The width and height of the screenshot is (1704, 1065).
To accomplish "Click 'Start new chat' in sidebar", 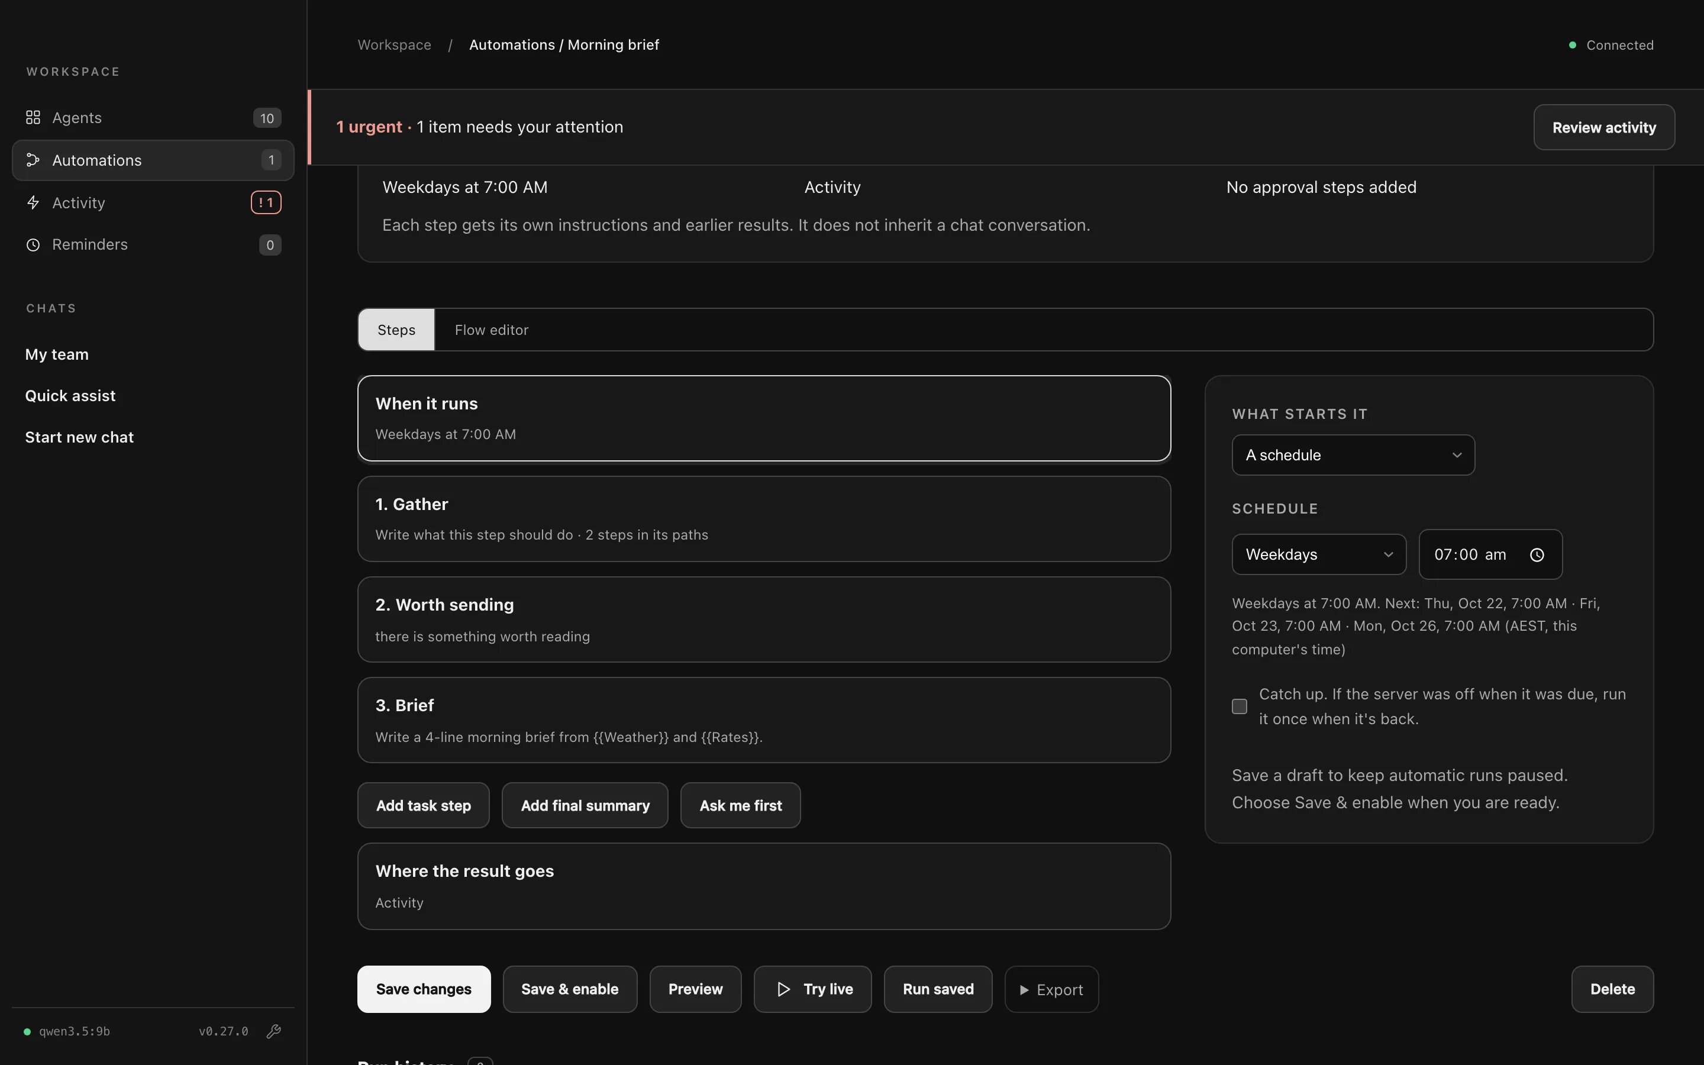I will (x=79, y=437).
